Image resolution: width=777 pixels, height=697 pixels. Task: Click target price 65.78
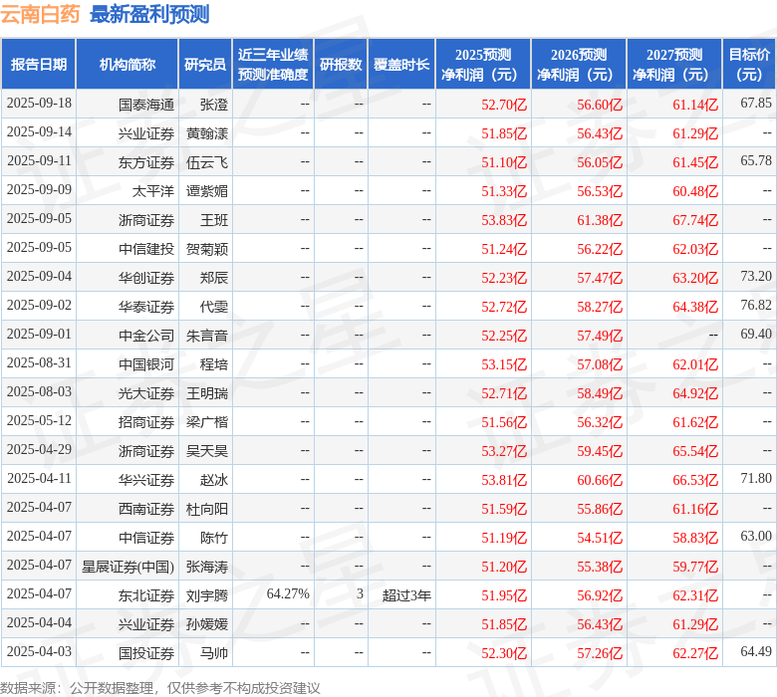(x=756, y=161)
